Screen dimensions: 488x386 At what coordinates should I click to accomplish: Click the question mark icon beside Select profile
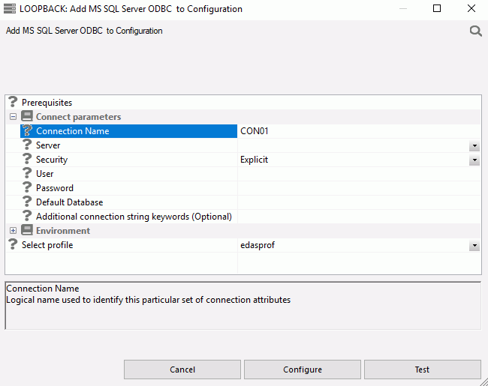click(13, 244)
